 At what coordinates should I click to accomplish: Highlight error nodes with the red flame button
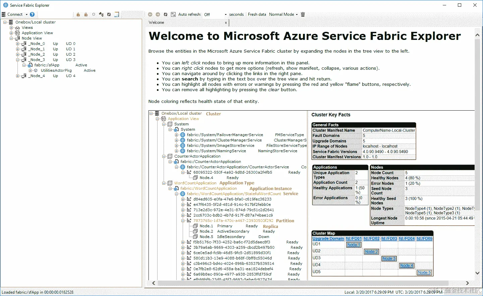click(x=78, y=14)
